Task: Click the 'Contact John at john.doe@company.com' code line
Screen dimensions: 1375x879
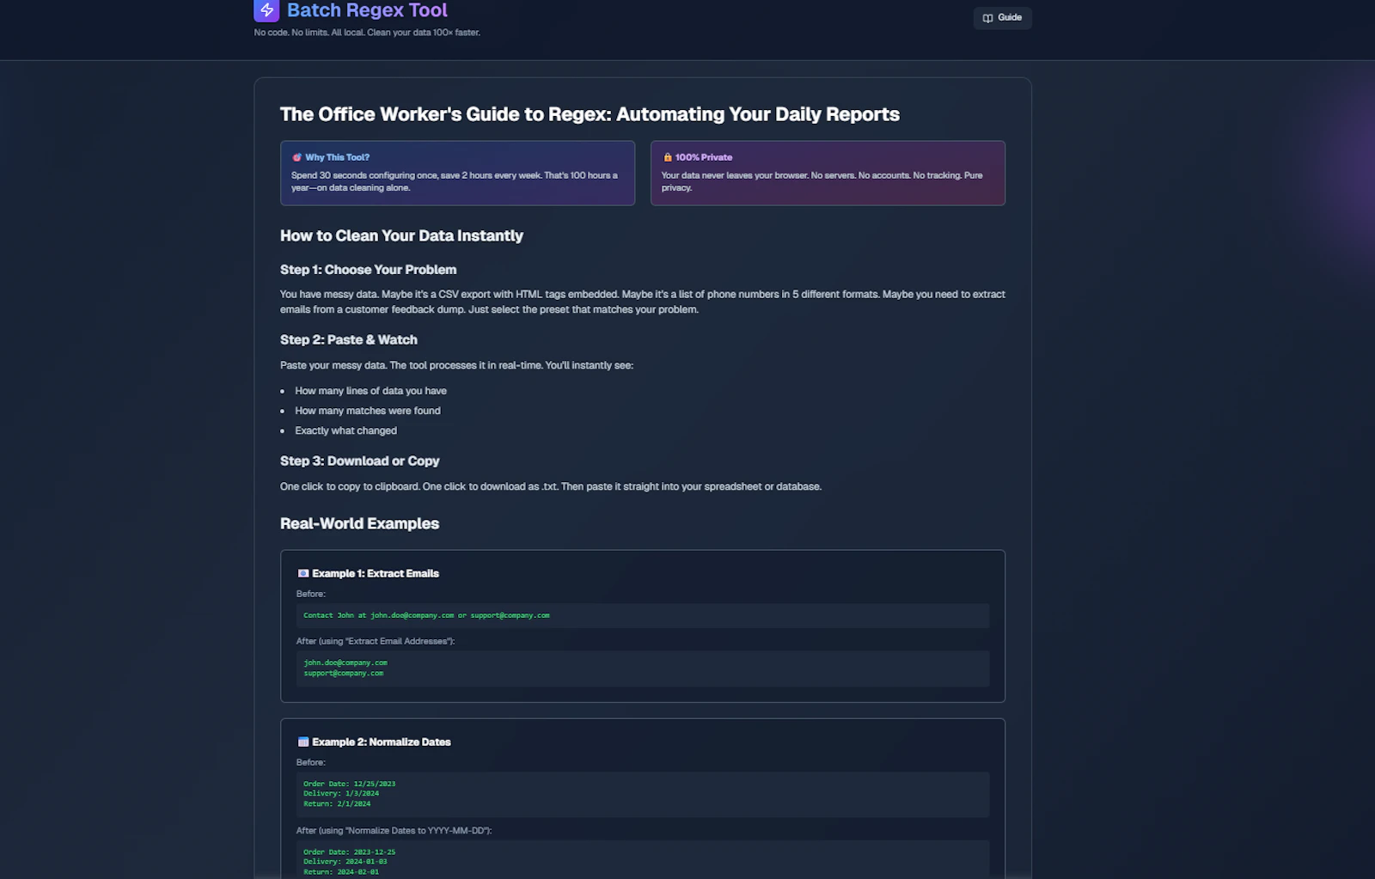Action: pos(426,615)
